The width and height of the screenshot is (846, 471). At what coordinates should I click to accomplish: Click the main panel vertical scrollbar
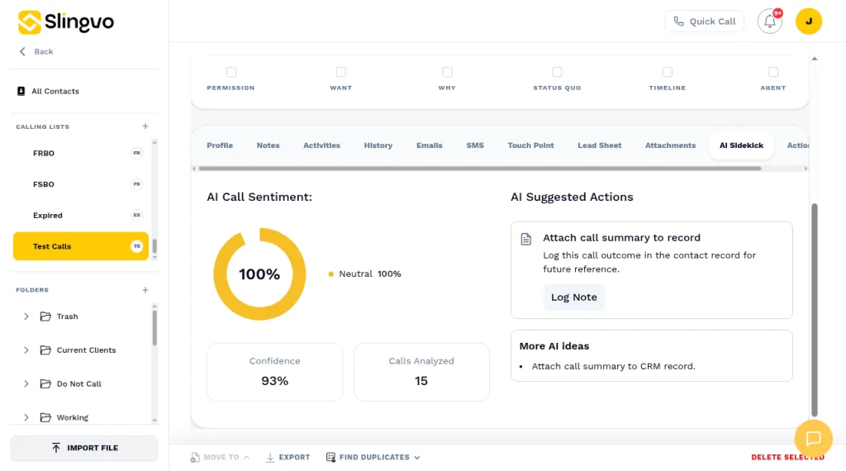coord(815,310)
